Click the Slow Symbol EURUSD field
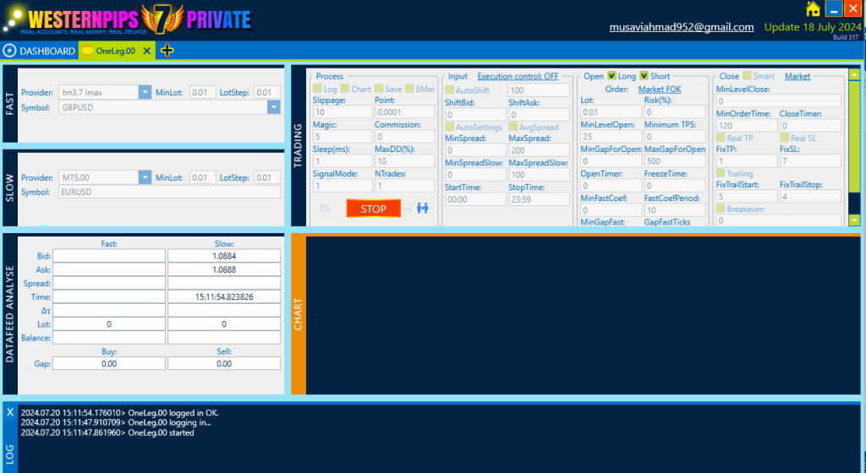The image size is (866, 473). [169, 192]
